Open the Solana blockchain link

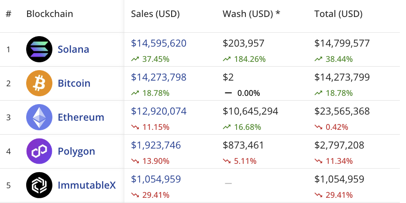(73, 49)
